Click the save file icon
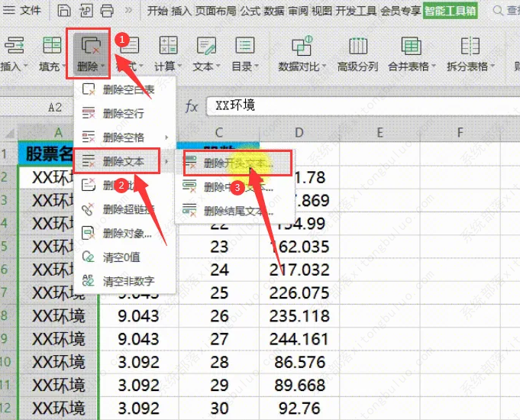Image resolution: width=520 pixels, height=420 pixels. (x=63, y=10)
